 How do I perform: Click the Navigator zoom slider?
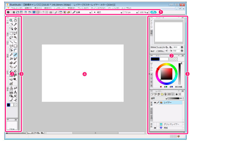pyautogui.click(x=158, y=47)
